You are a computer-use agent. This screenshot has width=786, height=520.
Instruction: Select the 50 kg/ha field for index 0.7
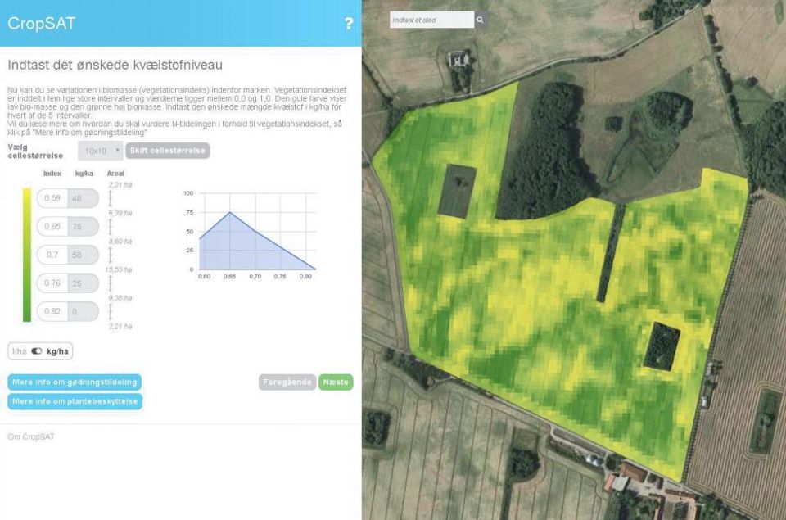click(x=79, y=255)
